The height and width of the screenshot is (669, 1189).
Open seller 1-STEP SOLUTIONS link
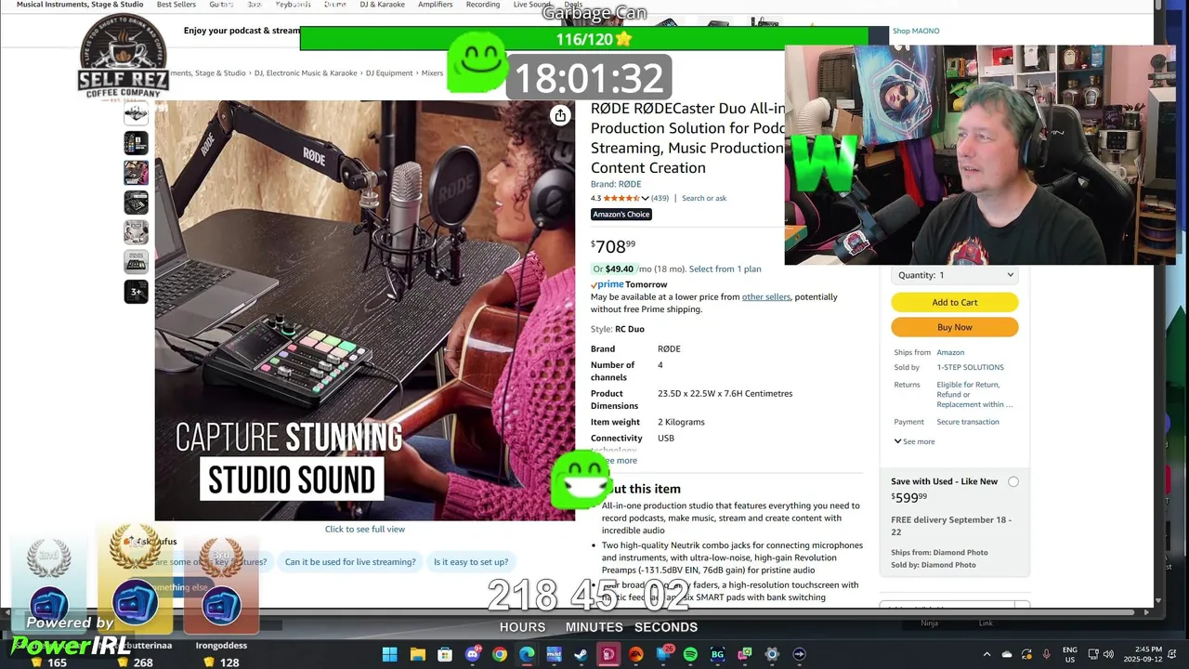pyautogui.click(x=970, y=367)
